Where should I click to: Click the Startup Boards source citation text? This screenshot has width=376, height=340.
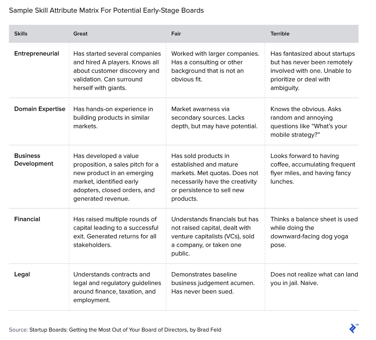(x=125, y=330)
